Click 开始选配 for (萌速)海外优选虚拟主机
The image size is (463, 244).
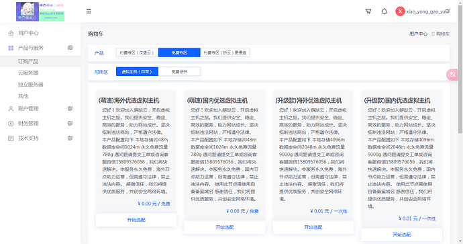pyautogui.click(x=136, y=220)
